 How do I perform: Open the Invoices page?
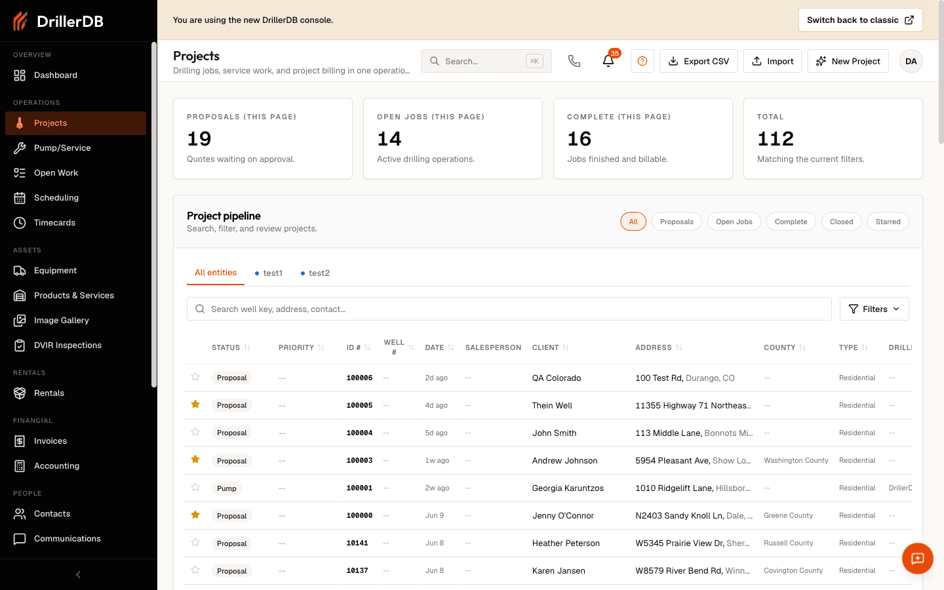click(x=75, y=441)
